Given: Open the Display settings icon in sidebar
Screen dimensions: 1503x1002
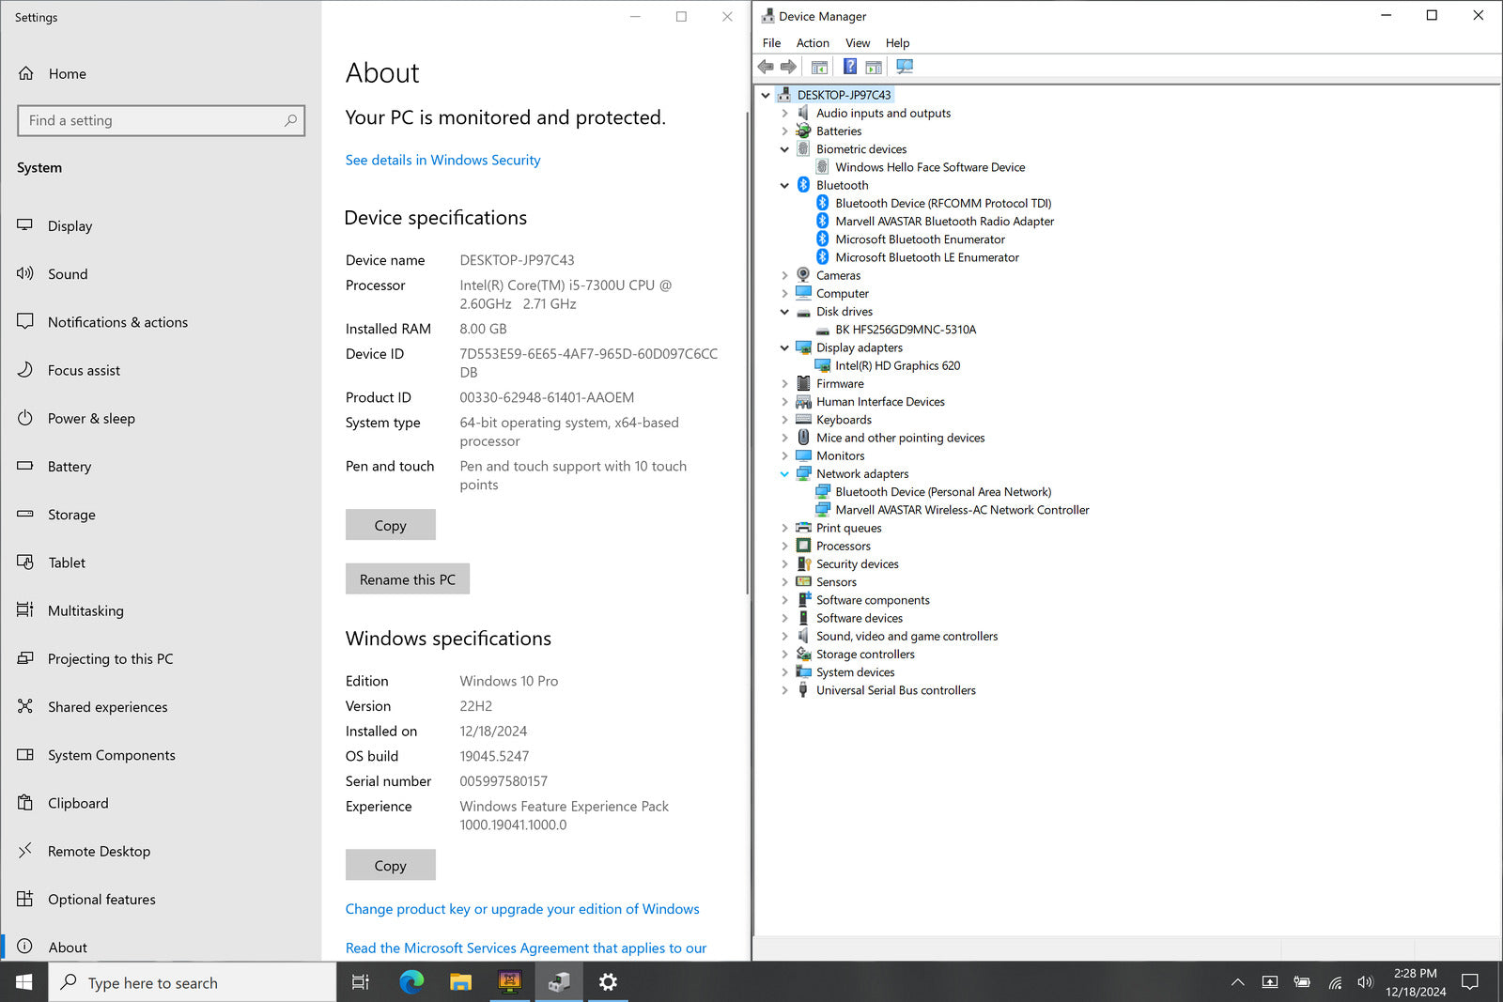Looking at the screenshot, I should (x=25, y=225).
